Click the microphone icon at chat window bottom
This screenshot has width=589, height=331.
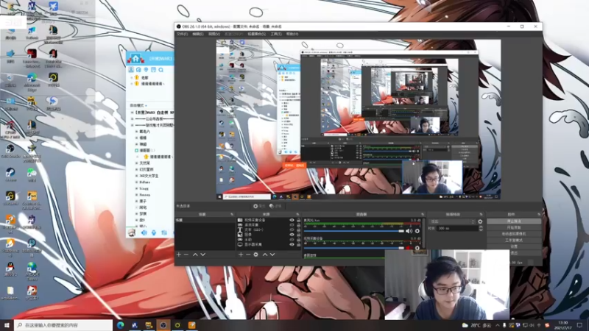[x=154, y=233]
